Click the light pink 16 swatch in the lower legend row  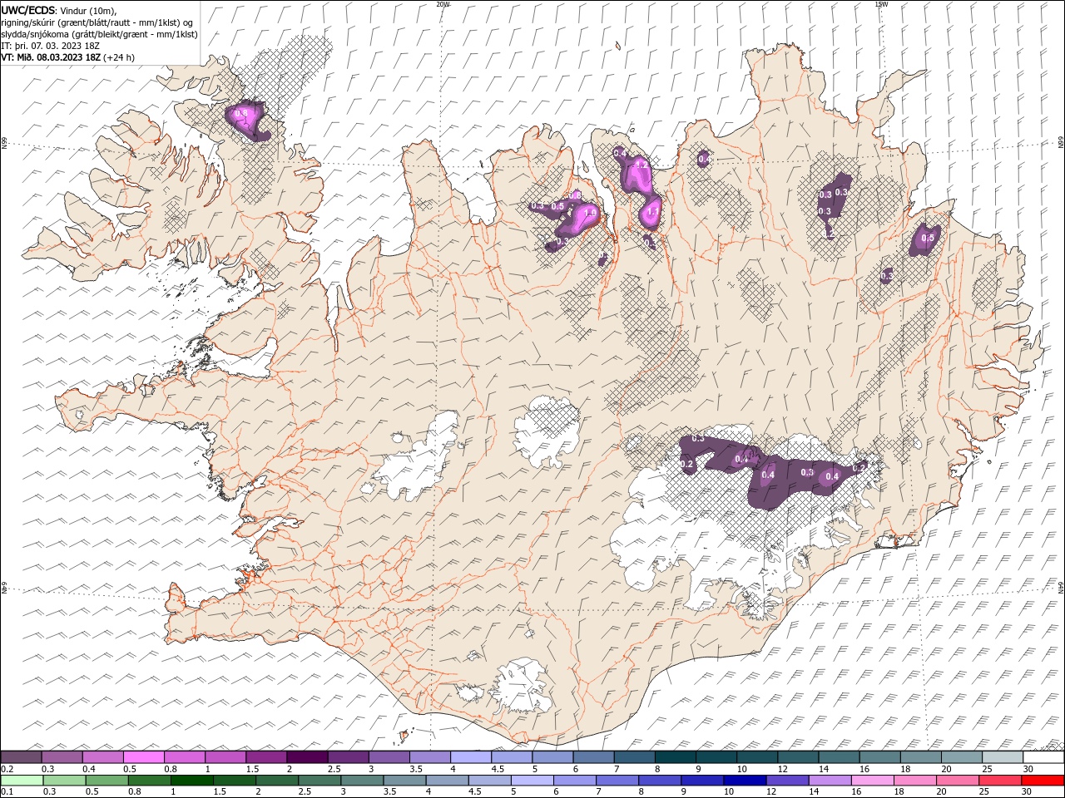pos(872,781)
